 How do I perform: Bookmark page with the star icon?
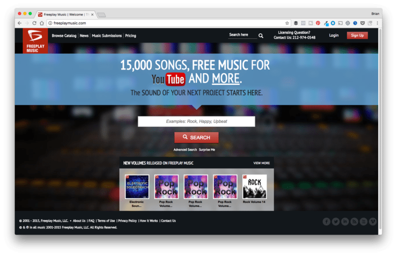click(x=287, y=23)
